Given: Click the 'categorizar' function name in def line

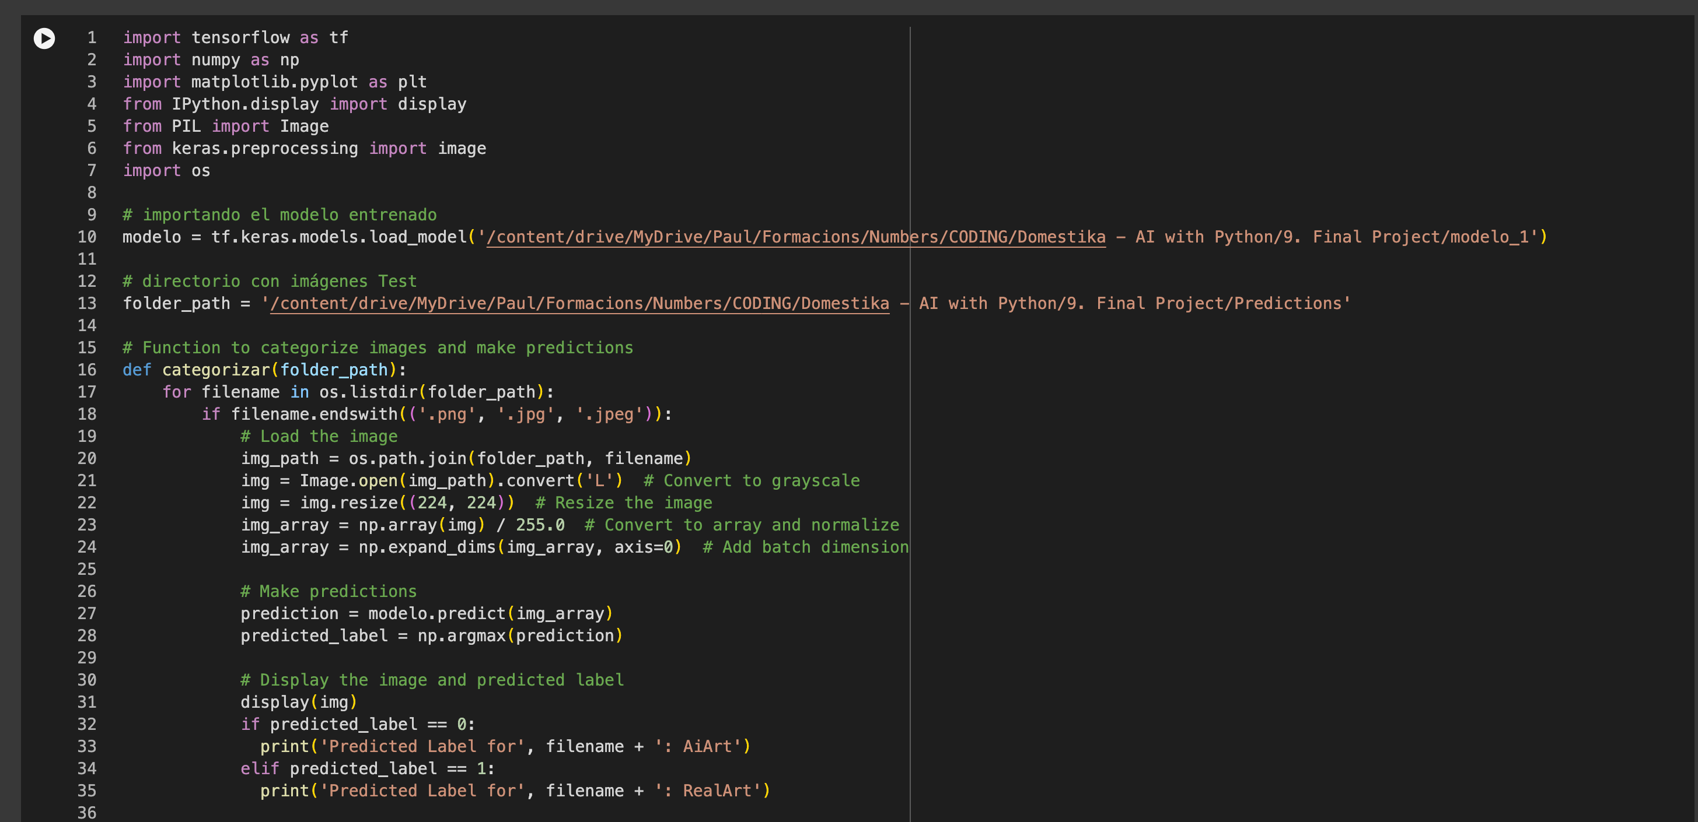Looking at the screenshot, I should click(215, 370).
